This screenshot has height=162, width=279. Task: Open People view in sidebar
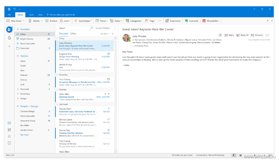tap(9, 136)
